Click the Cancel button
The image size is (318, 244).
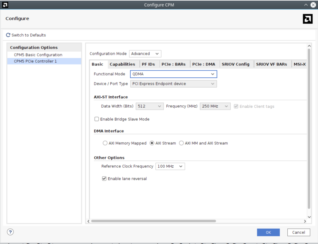click(298, 232)
